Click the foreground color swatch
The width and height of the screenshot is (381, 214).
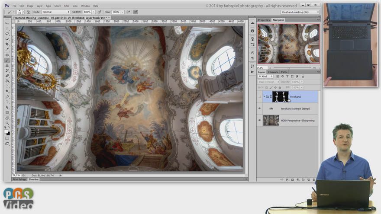point(6,131)
